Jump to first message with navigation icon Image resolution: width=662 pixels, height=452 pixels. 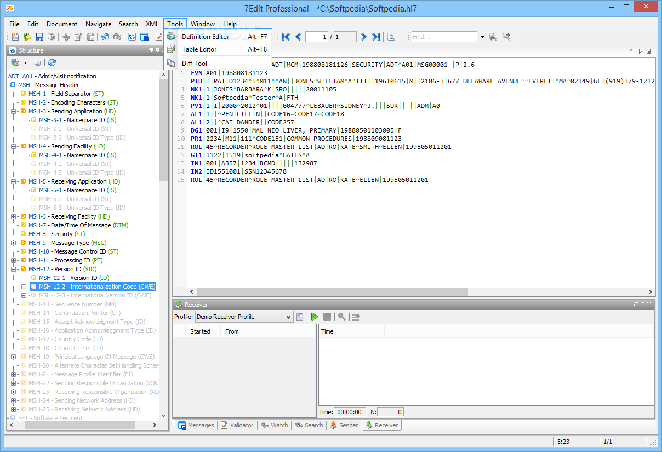[x=286, y=37]
